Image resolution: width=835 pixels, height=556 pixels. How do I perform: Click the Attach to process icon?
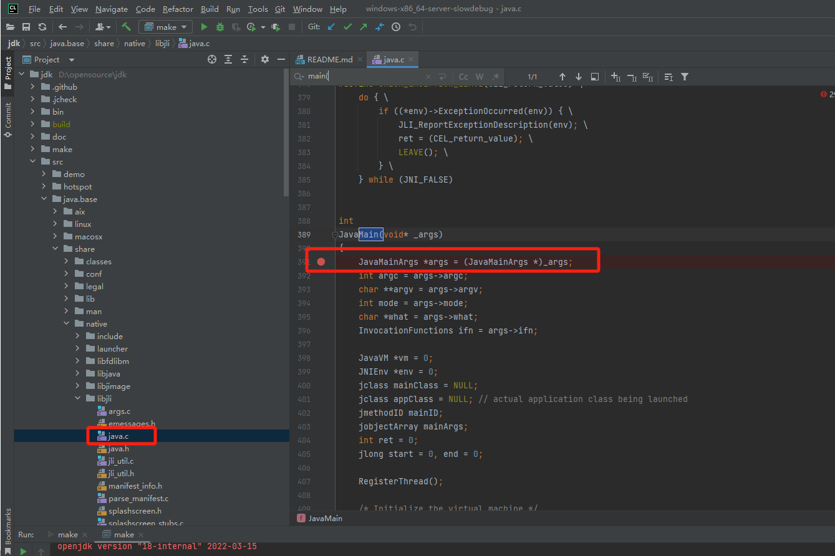tap(276, 27)
